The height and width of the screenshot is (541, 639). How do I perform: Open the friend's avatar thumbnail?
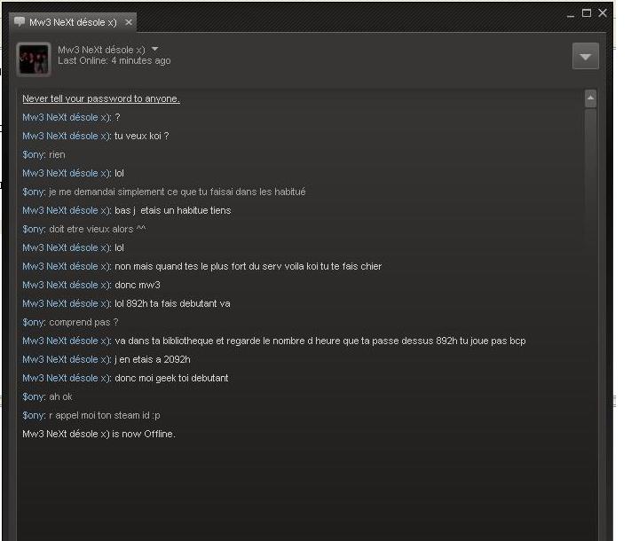[34, 59]
